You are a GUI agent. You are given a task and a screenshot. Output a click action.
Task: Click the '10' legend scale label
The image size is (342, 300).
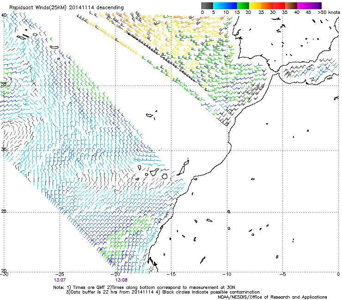[226, 12]
